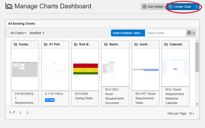205x128 pixels.
Task: Clear the search with the circled X icon
Action: [189, 33]
